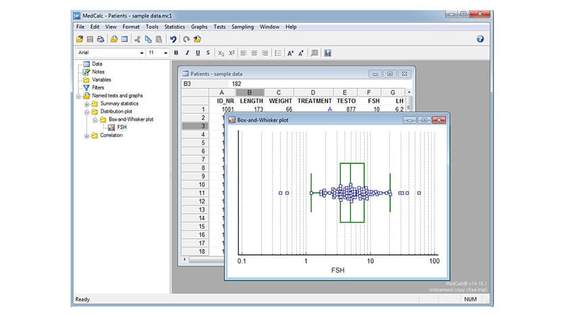565x317 pixels.
Task: Open the File menu
Action: 80,27
